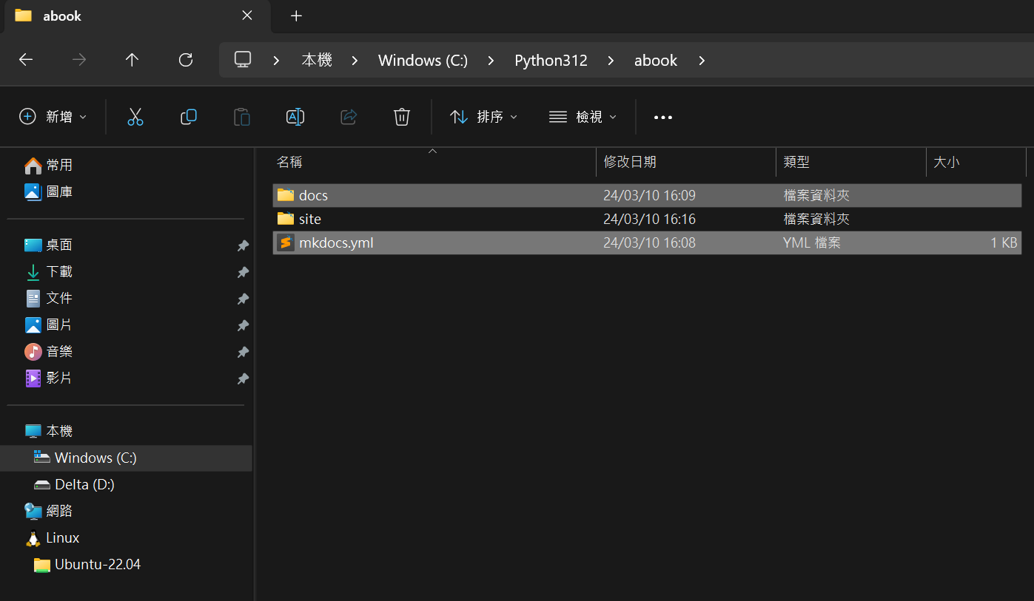Click the Delete trash can icon
Screen dimensions: 1034x601
[401, 117]
